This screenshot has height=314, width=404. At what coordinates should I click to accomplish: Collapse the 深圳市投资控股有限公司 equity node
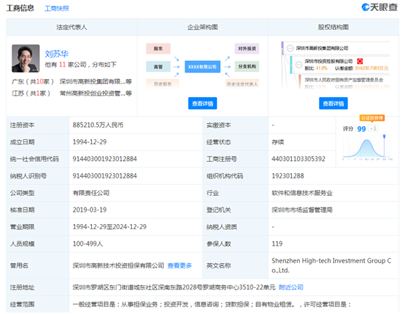(299, 65)
